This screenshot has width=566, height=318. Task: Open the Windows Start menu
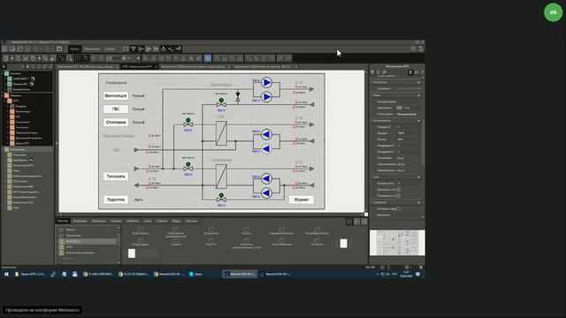(x=6, y=274)
